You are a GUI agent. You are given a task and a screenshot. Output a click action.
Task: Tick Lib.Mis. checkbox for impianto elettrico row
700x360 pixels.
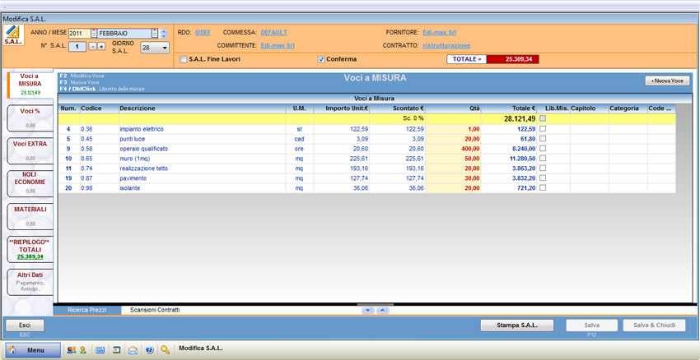pos(542,129)
